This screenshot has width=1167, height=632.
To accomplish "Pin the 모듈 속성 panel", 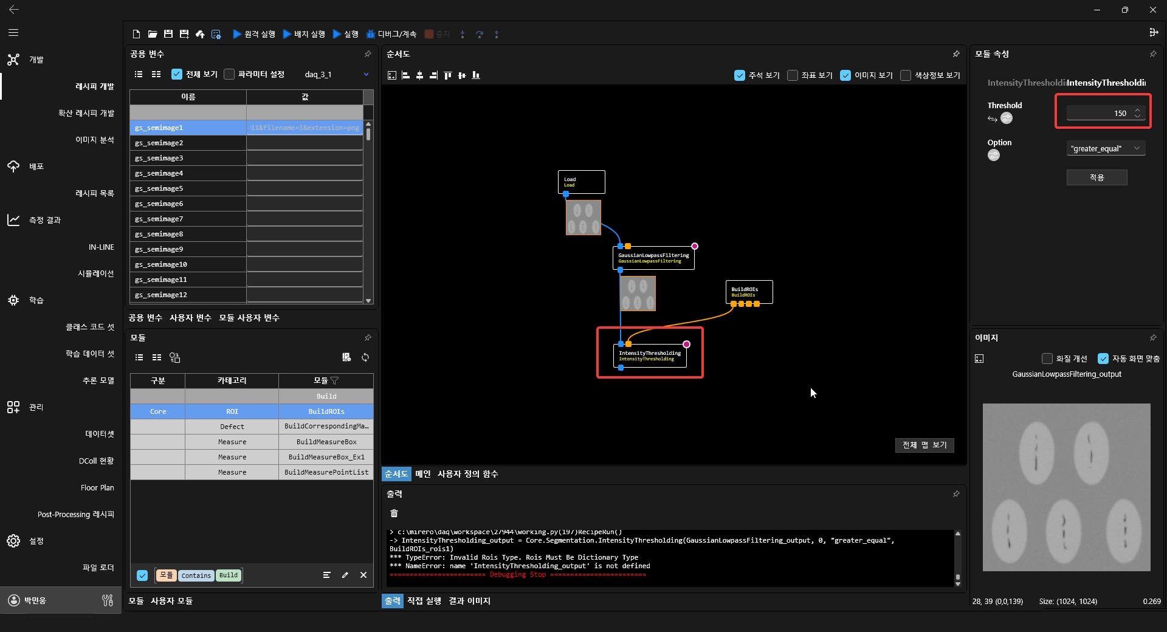I will [x=1153, y=54].
